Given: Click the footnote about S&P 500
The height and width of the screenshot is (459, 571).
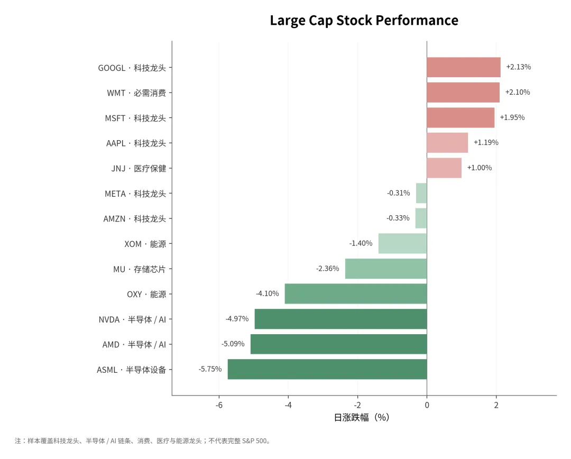Looking at the screenshot, I should [x=142, y=441].
